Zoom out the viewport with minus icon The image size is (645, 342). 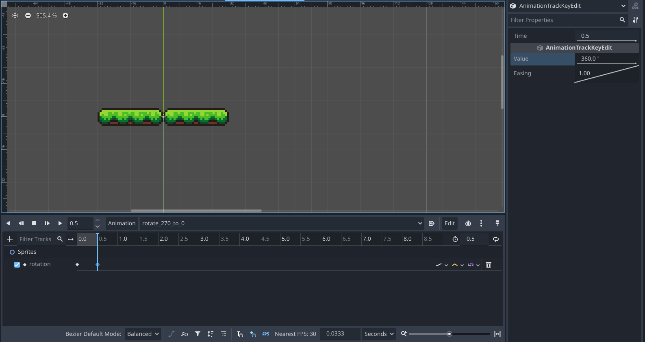[x=28, y=15]
